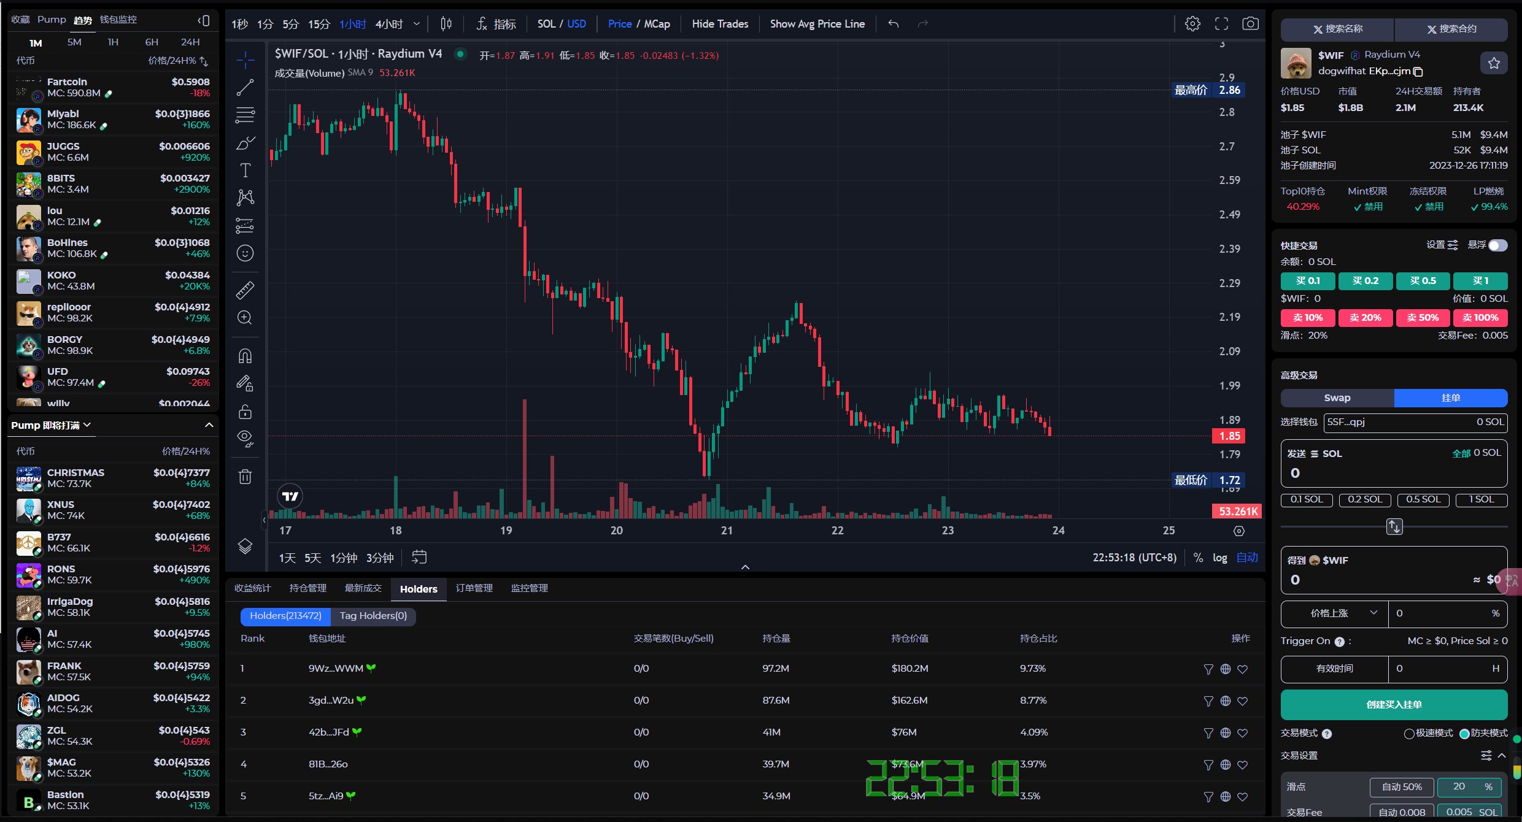1522x822 pixels.
Task: Remove drawings with trash icon
Action: click(245, 477)
